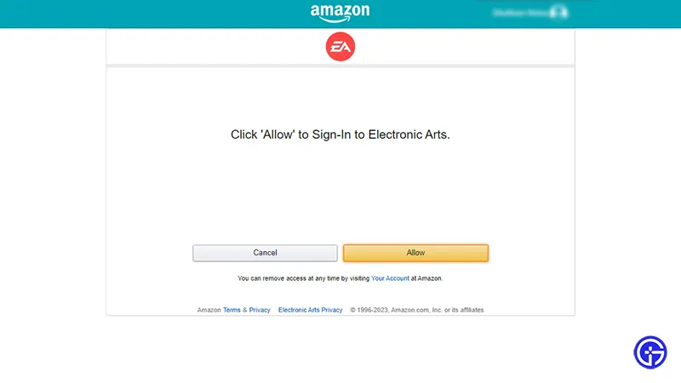
Task: Click blank white space above the heading
Action: 340,95
